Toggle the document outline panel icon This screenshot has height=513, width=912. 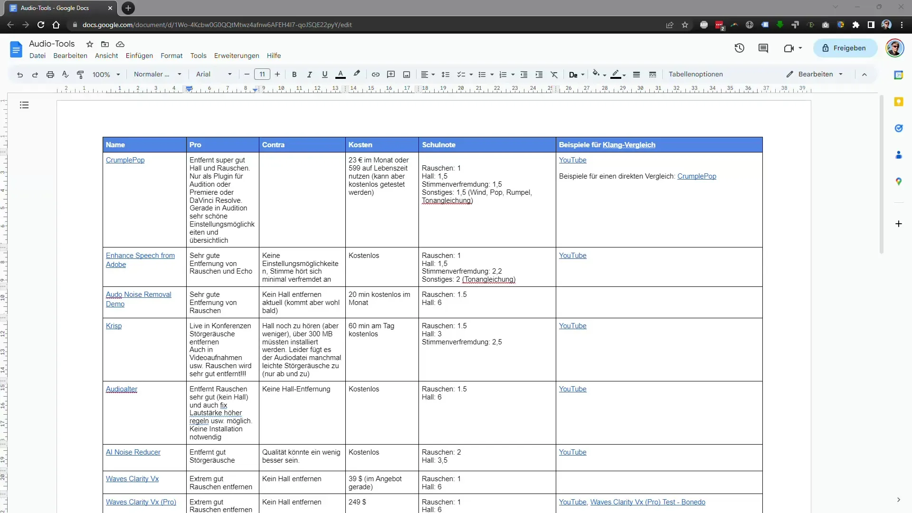click(24, 104)
